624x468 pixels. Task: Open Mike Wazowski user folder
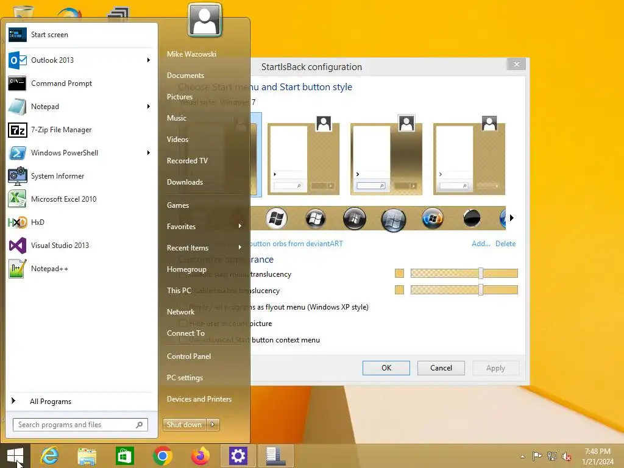pyautogui.click(x=191, y=54)
